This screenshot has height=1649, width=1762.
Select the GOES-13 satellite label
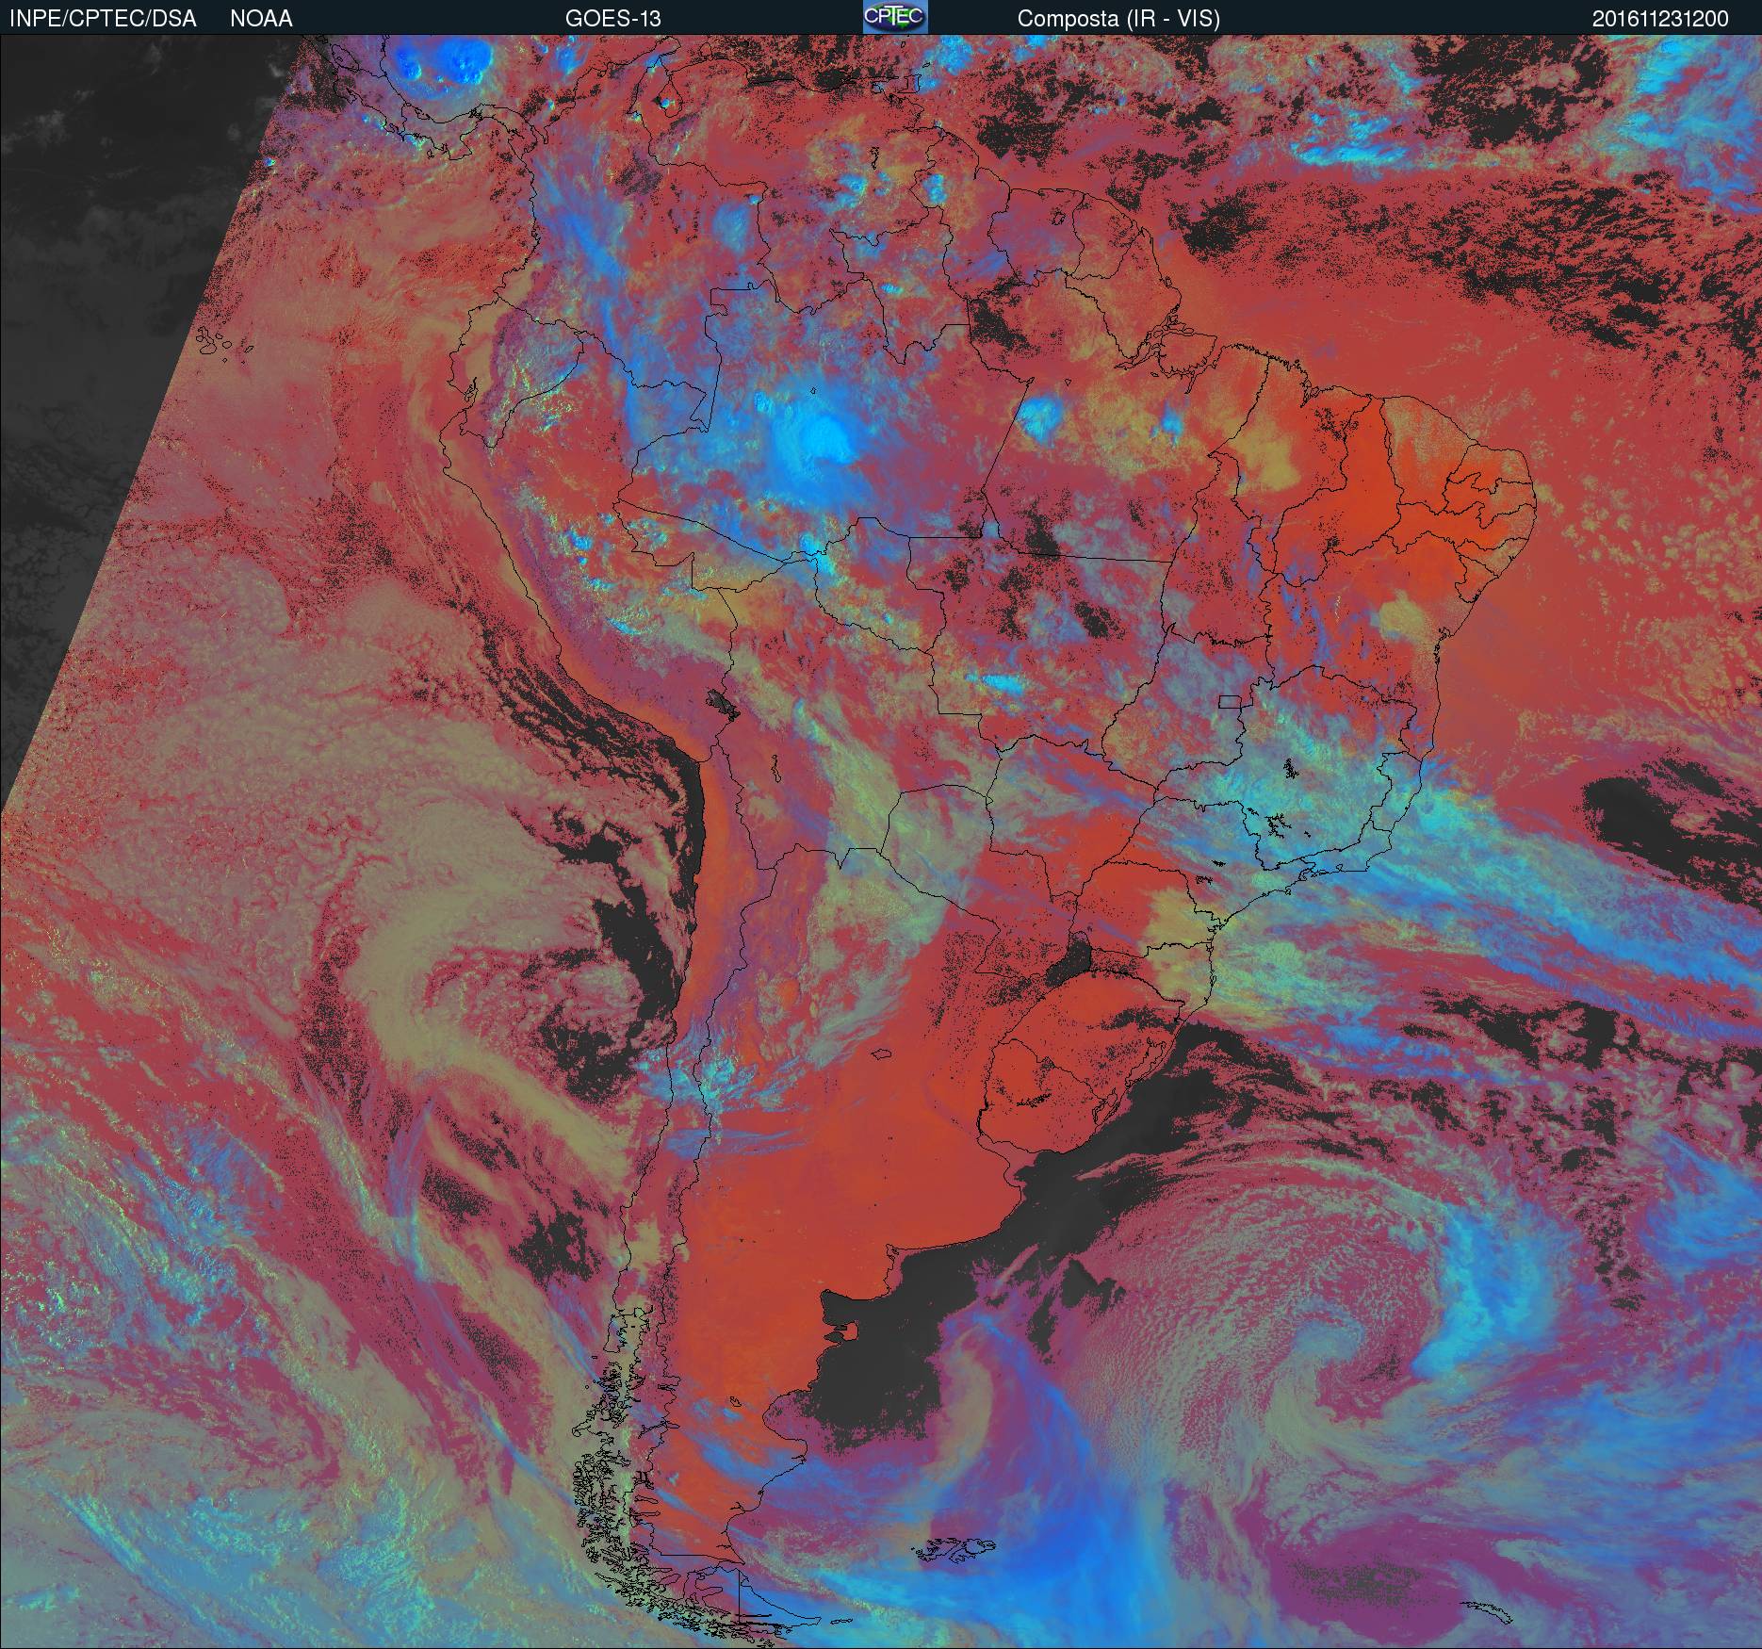(612, 19)
